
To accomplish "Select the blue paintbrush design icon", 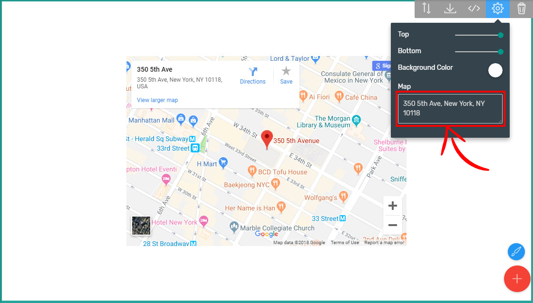I will pyautogui.click(x=516, y=252).
